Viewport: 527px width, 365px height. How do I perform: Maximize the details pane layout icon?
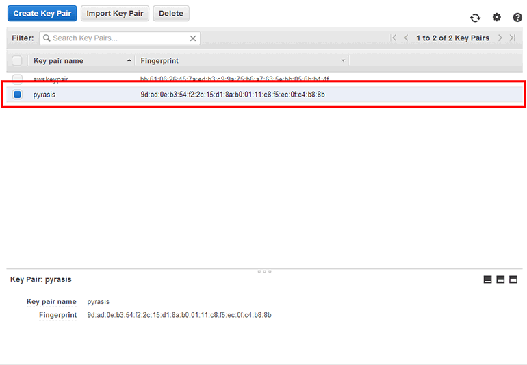(x=513, y=279)
